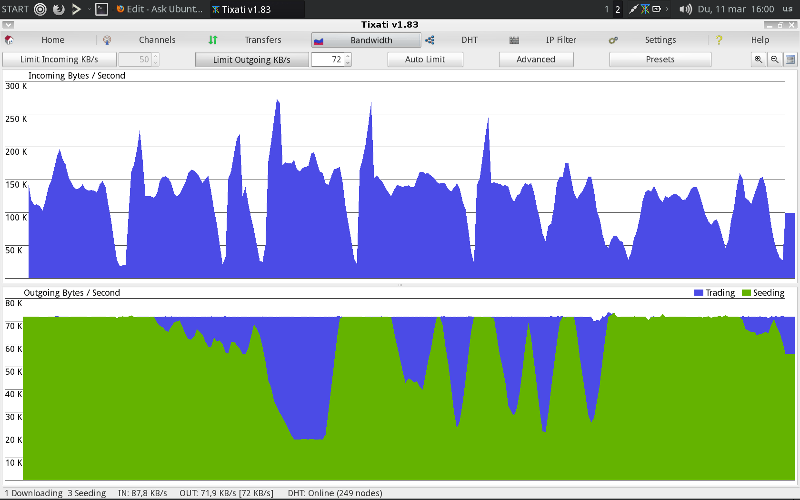Toggle Limit Incoming KB/s

coord(60,60)
